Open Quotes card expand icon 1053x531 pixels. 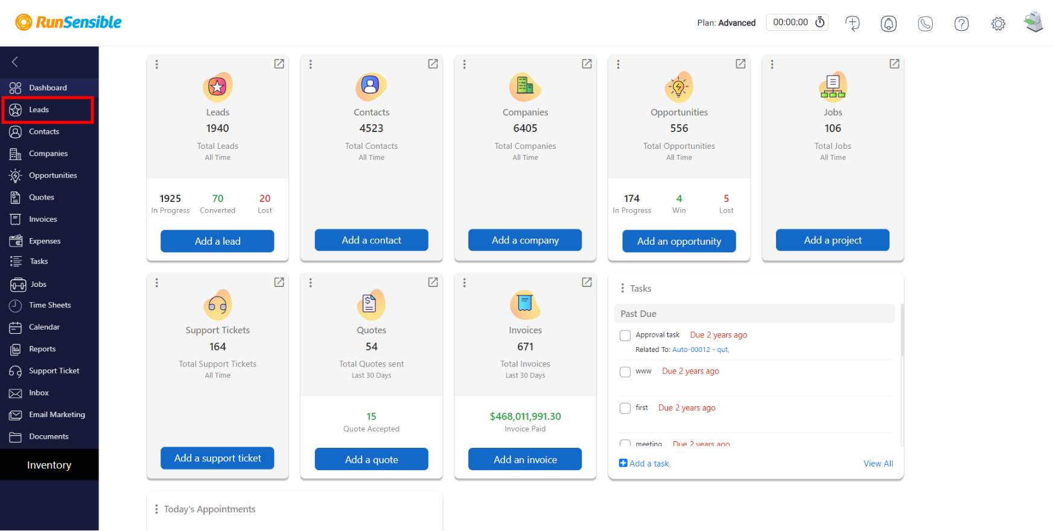(x=433, y=282)
